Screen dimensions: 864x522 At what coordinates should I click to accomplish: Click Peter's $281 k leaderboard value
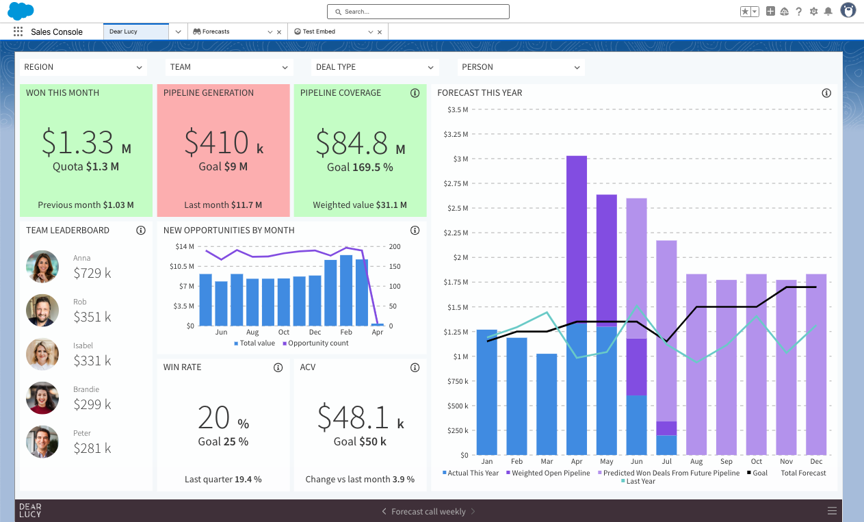[92, 448]
